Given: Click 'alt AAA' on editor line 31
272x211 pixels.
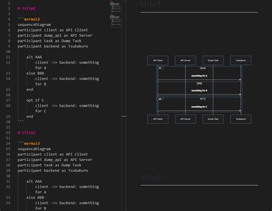Looking at the screenshot, I should tap(34, 181).
